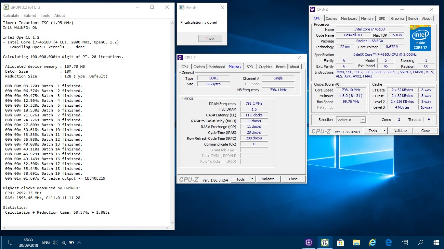The image size is (444, 249).
Task: Switch to CPU tab in Memory CPU-Z window
Action: 185,67
